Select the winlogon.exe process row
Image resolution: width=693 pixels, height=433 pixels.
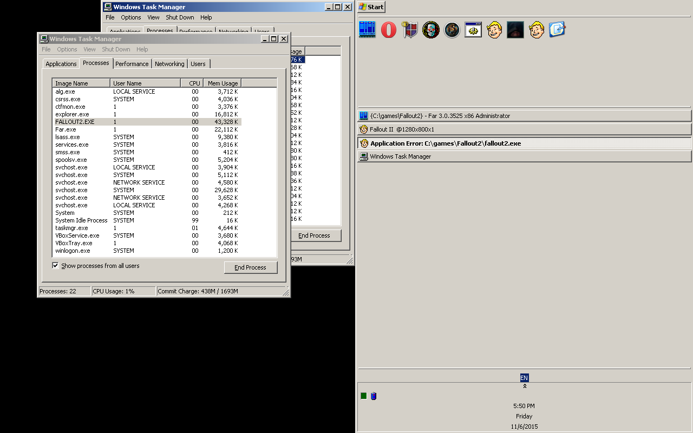tap(147, 251)
